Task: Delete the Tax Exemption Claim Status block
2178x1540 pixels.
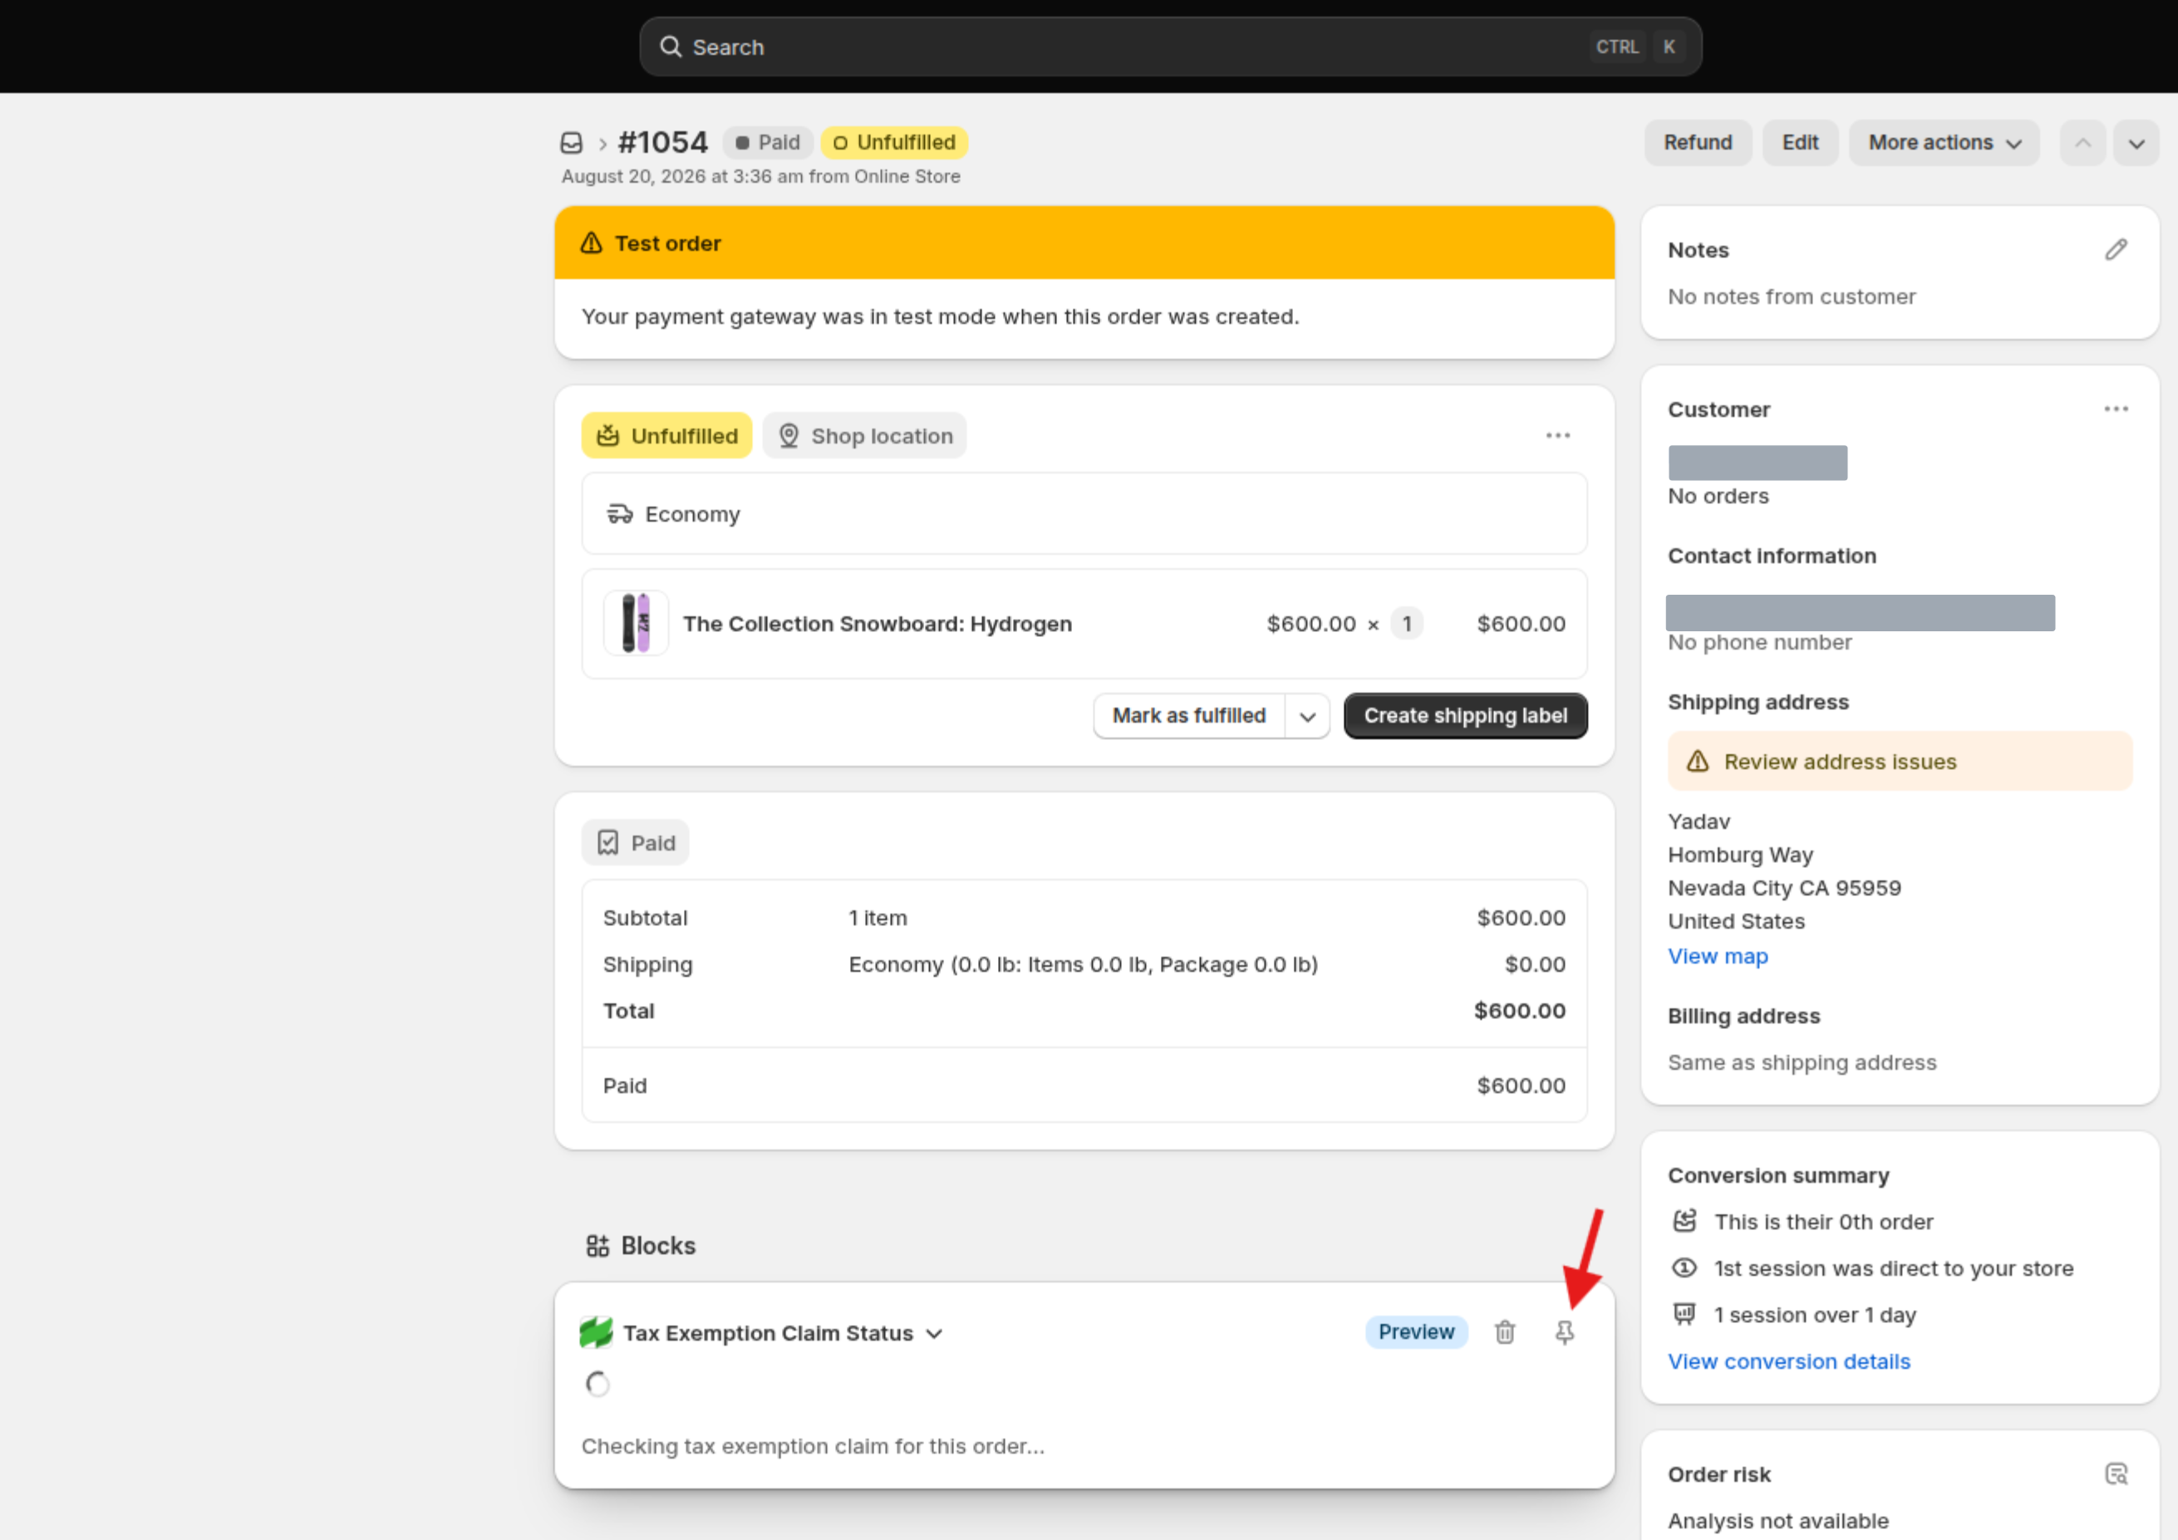Action: pos(1504,1332)
